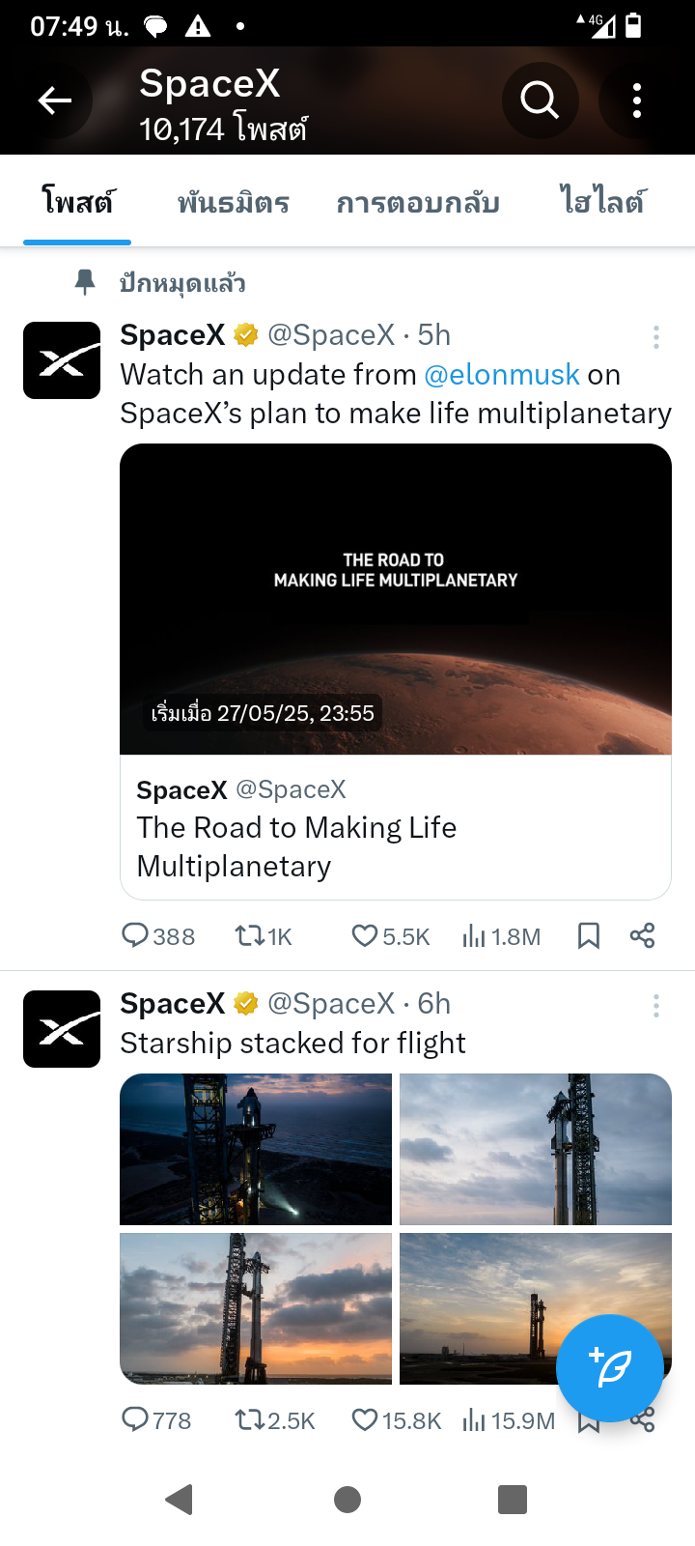Open the พันธมิตร tab

pyautogui.click(x=234, y=203)
